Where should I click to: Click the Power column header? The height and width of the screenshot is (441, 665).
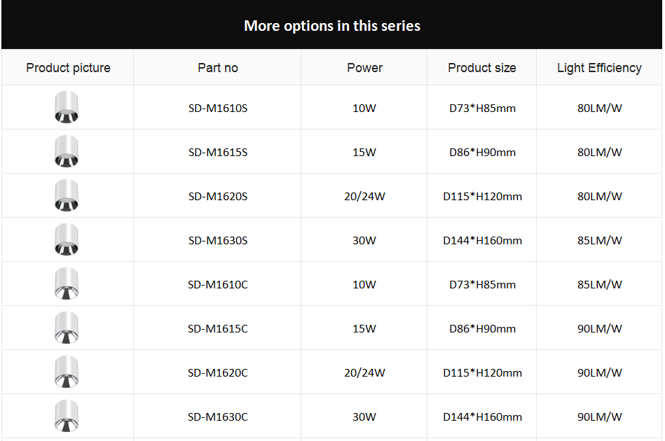pos(364,68)
